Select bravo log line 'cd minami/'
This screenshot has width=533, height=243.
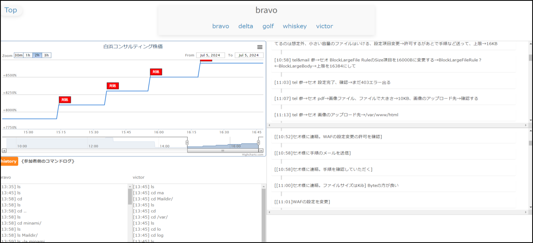pos(21,223)
